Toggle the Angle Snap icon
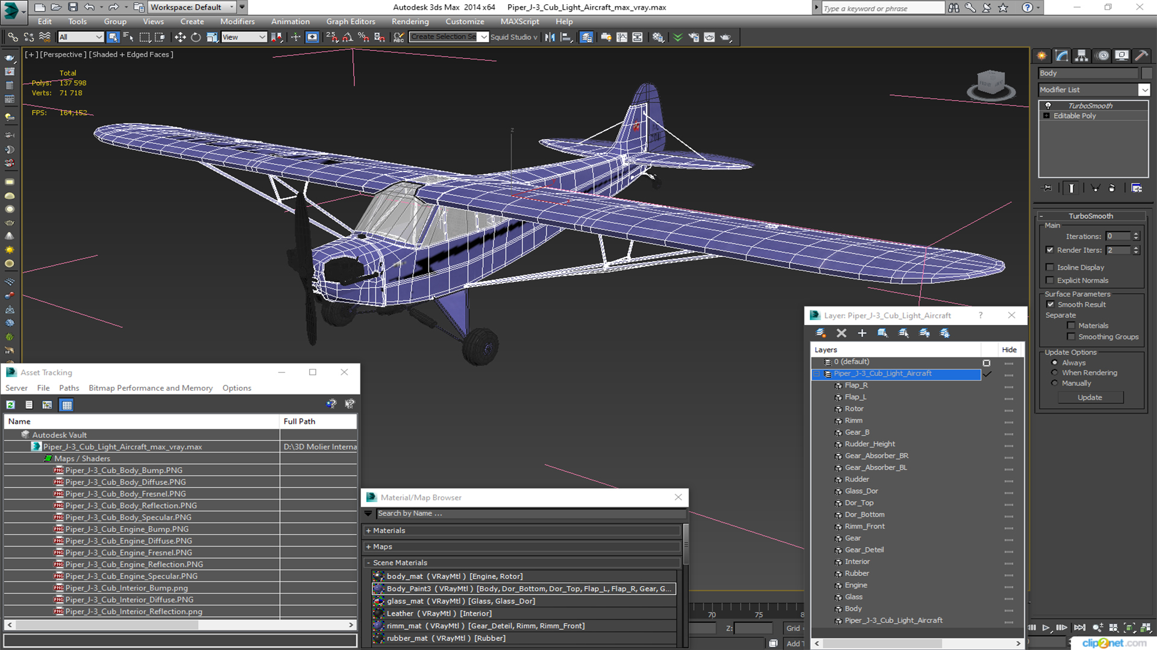The width and height of the screenshot is (1157, 650). 348,37
